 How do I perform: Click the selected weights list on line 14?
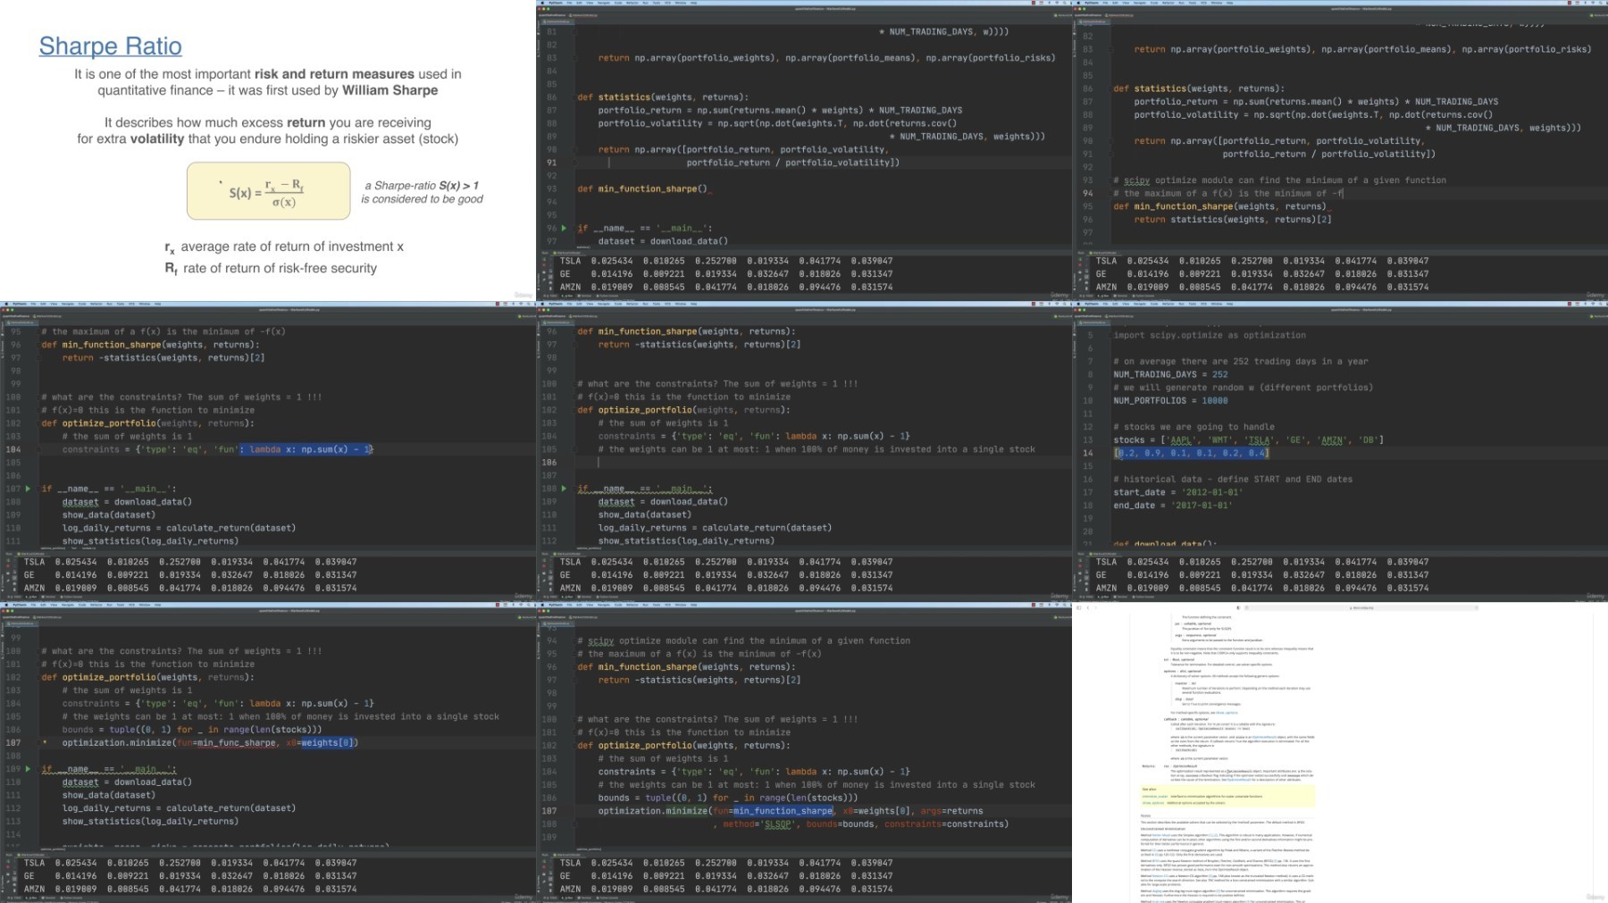point(1191,453)
